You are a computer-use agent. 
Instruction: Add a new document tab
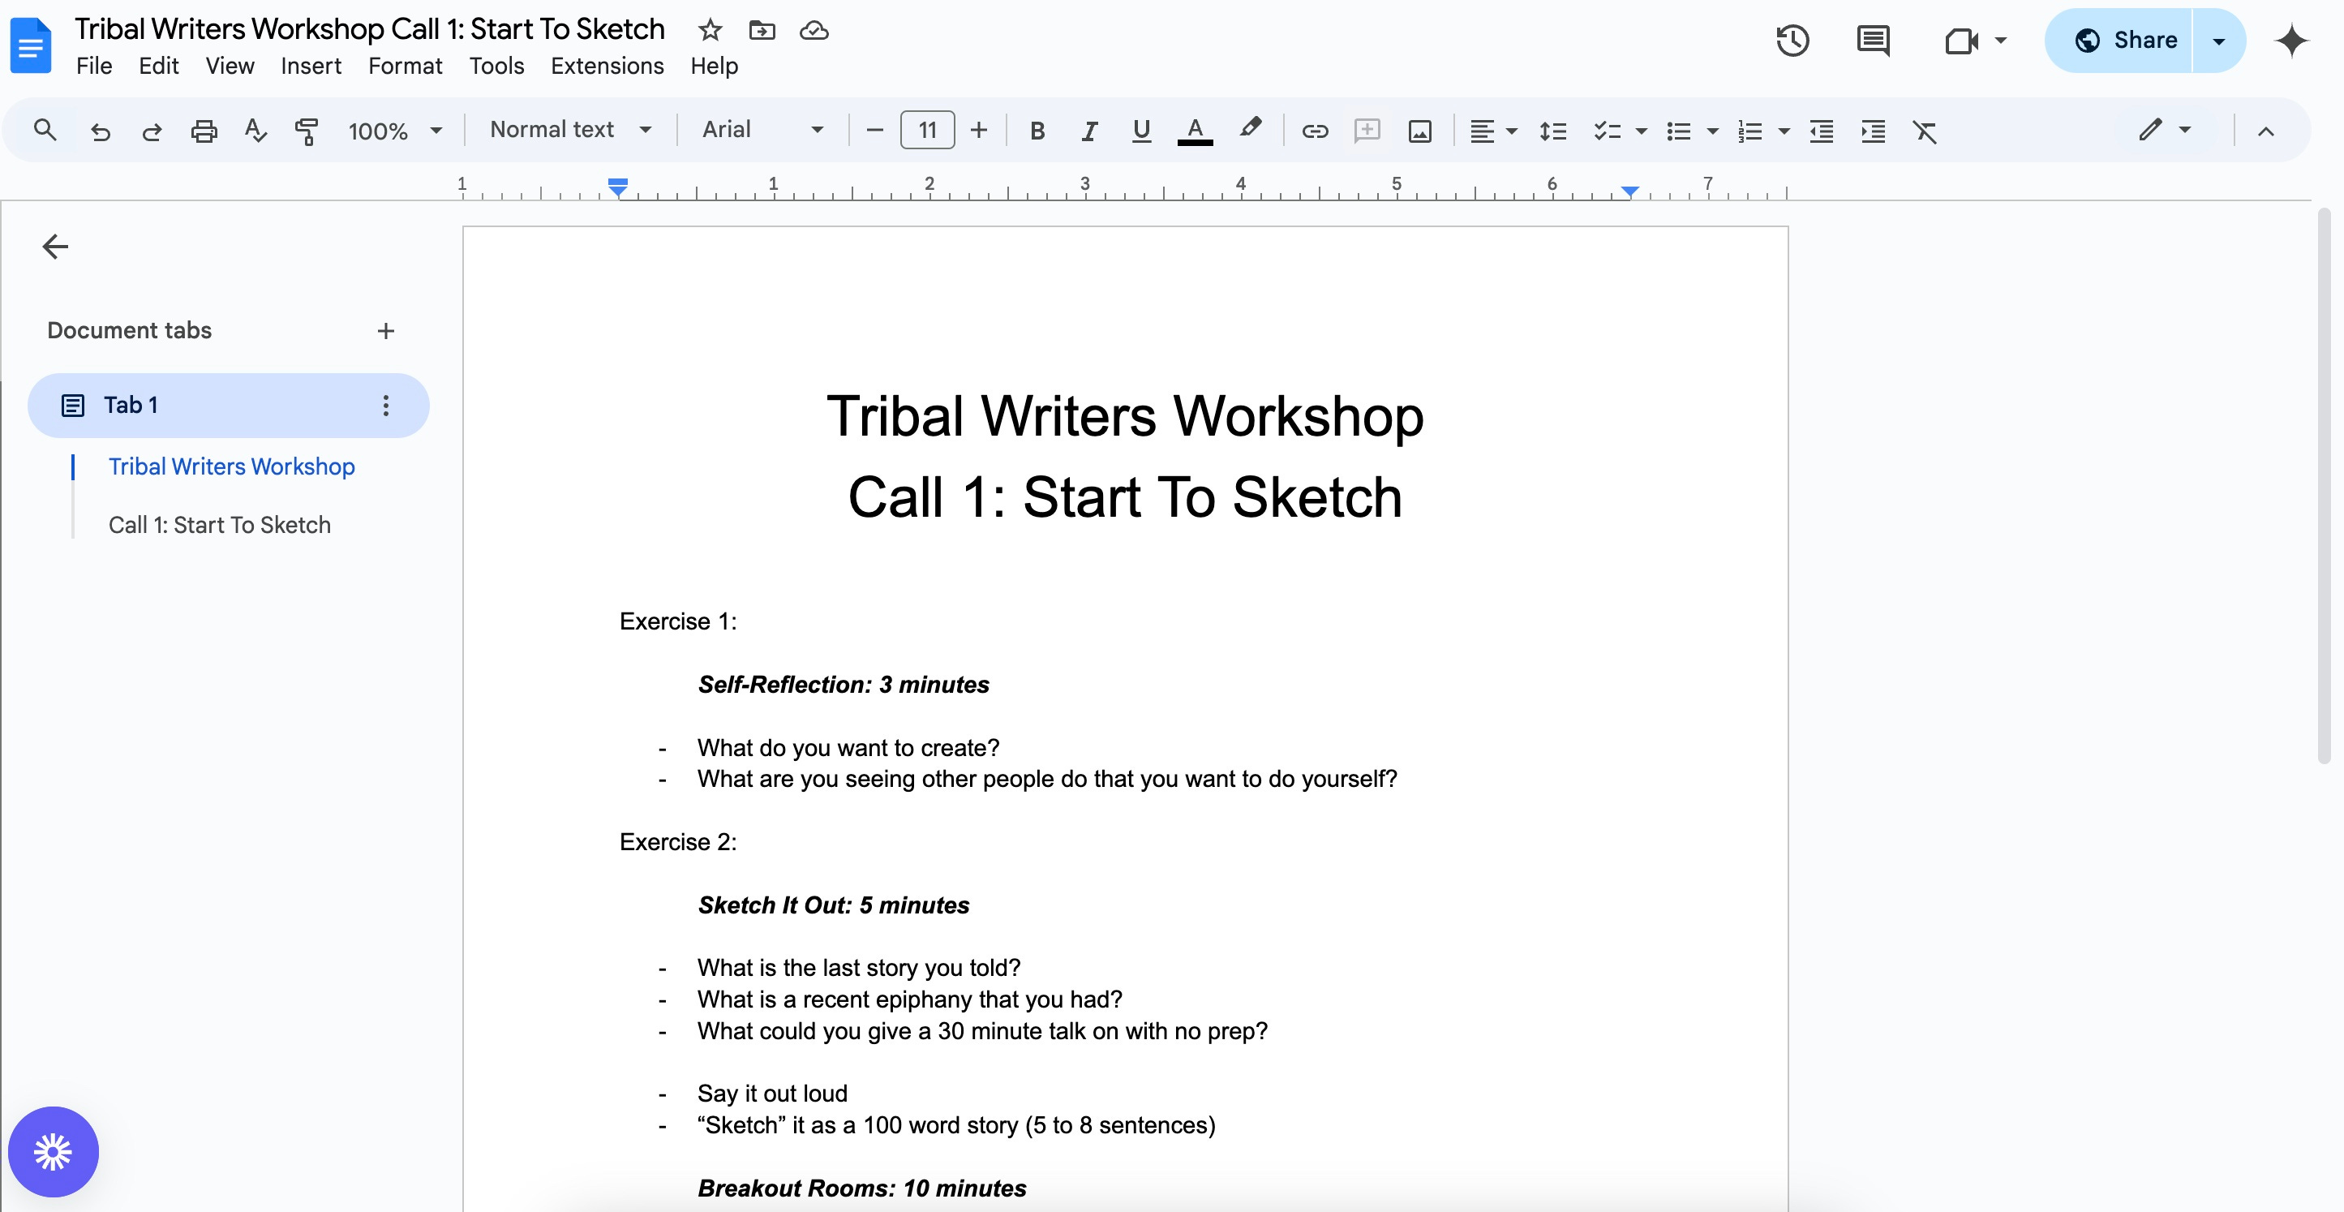tap(386, 330)
